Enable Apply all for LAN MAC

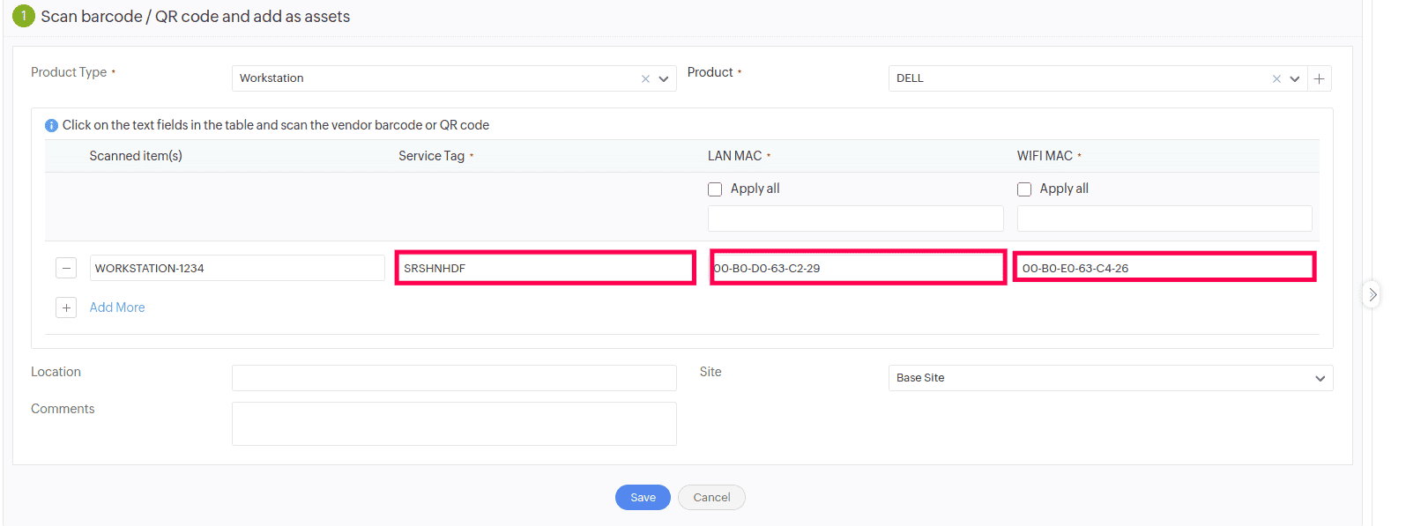(x=715, y=189)
